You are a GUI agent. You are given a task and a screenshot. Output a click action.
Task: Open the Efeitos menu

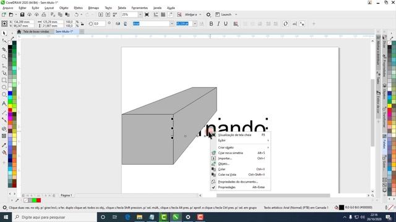(x=79, y=8)
